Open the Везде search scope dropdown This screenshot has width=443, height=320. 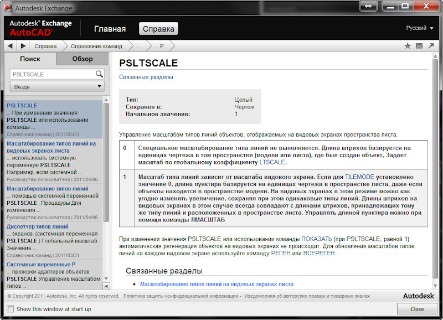(57, 86)
